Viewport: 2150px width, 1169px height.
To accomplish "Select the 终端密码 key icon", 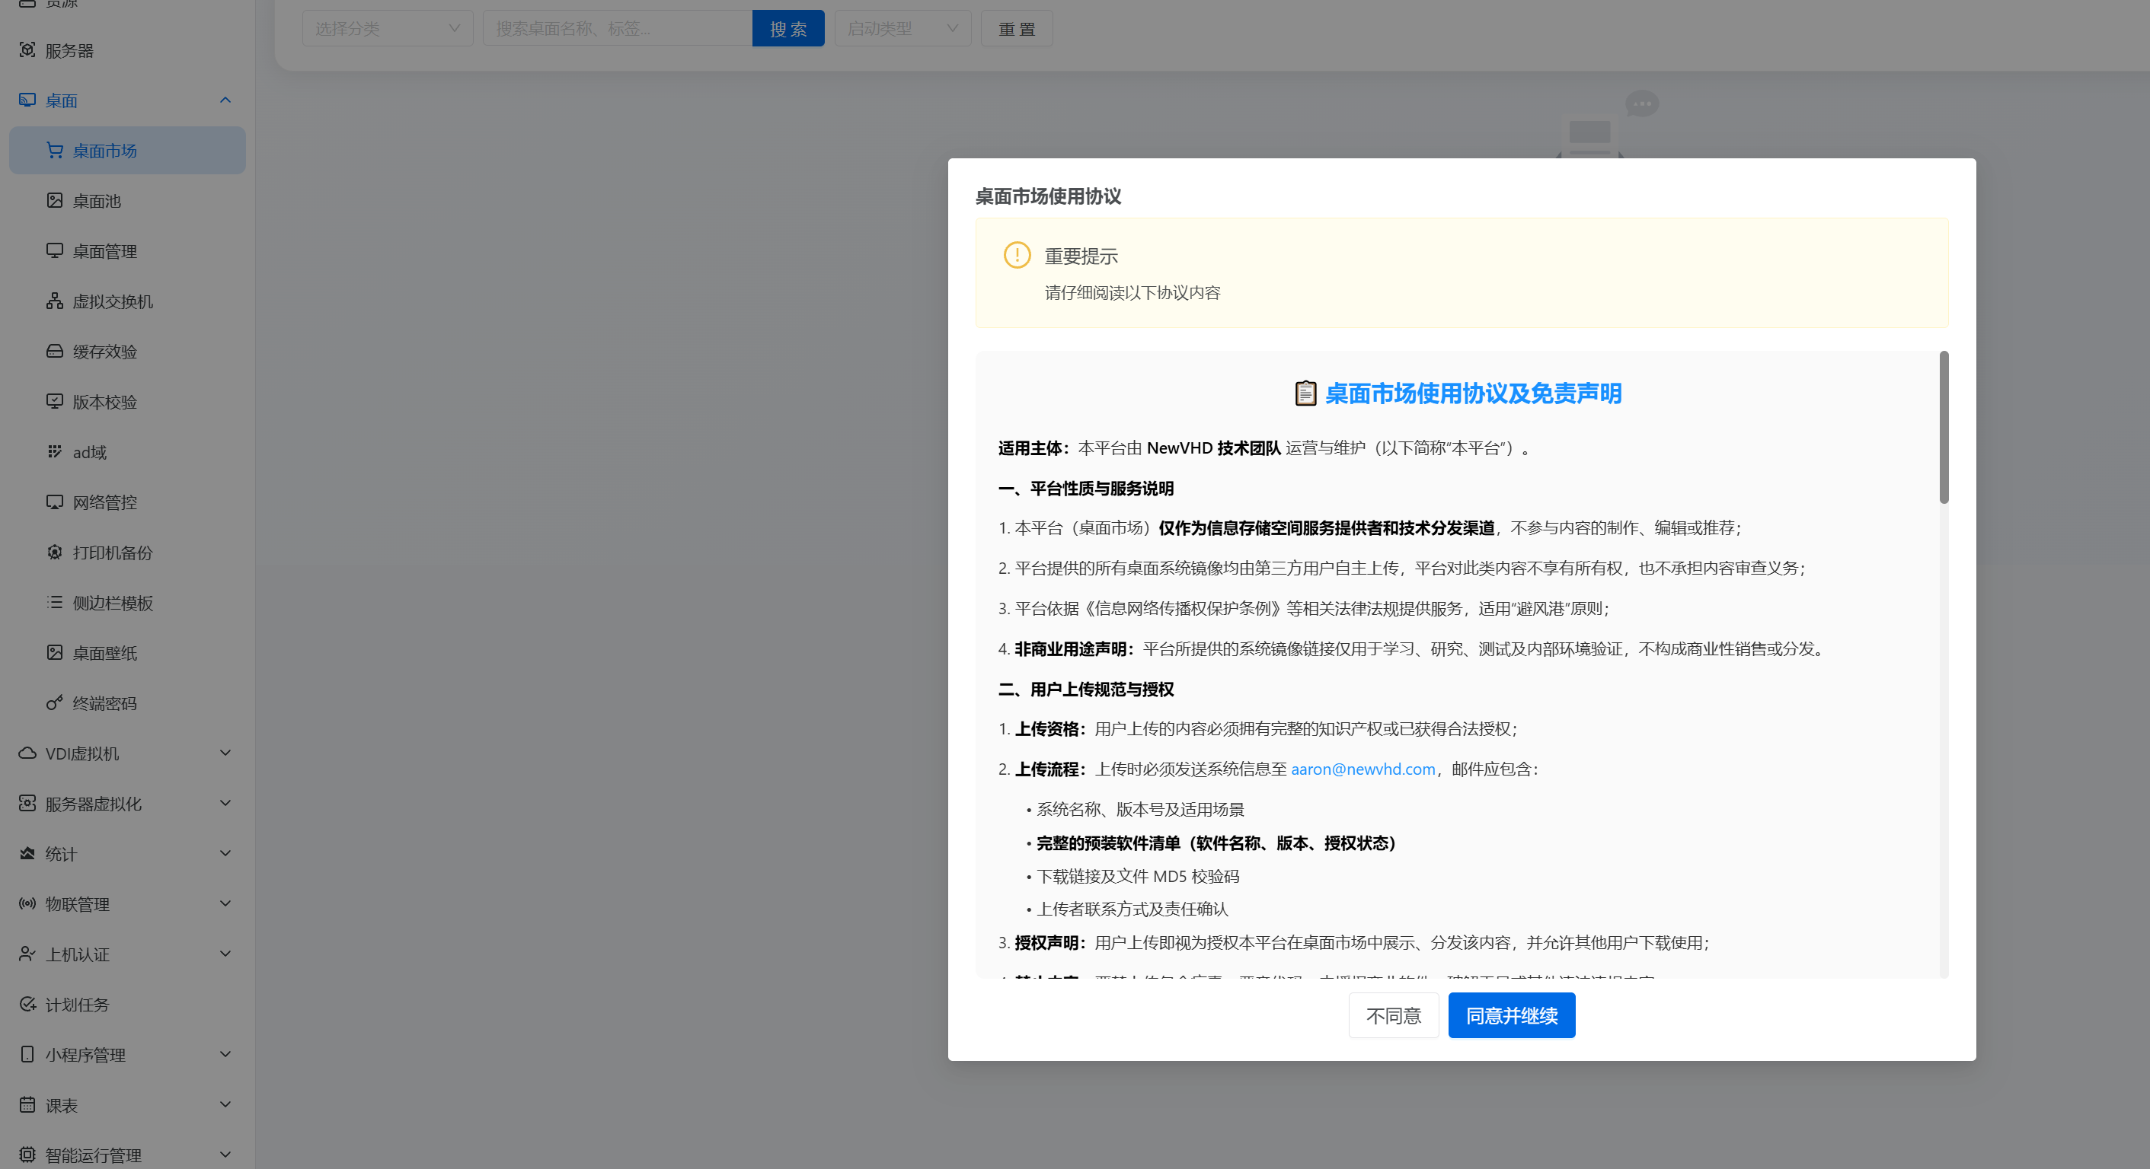I will [x=54, y=703].
